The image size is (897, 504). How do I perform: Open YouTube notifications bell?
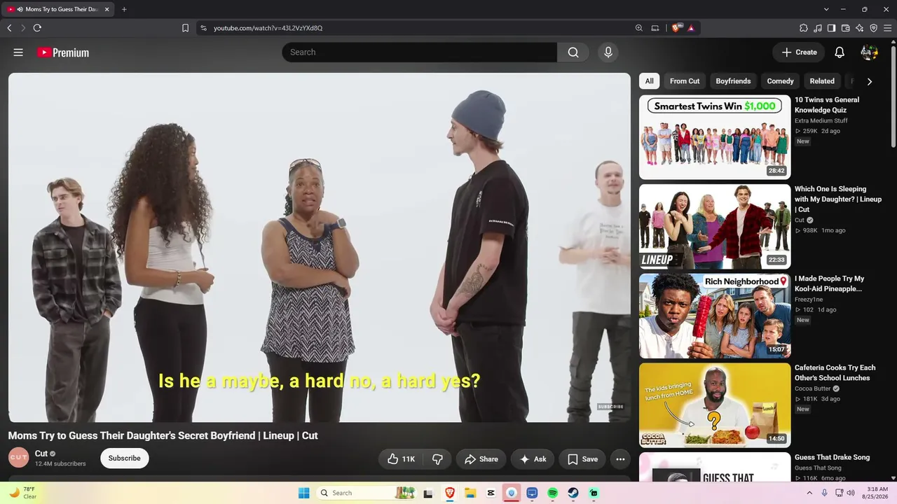[x=840, y=52]
